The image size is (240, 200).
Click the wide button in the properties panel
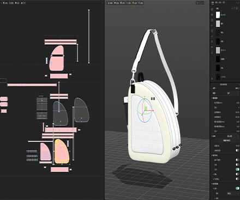point(227,141)
